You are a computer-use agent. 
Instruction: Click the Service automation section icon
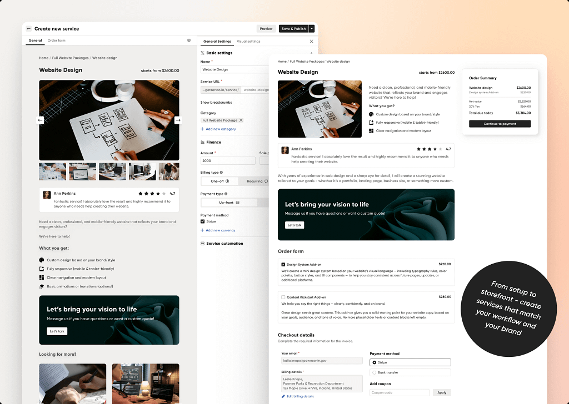(x=202, y=244)
